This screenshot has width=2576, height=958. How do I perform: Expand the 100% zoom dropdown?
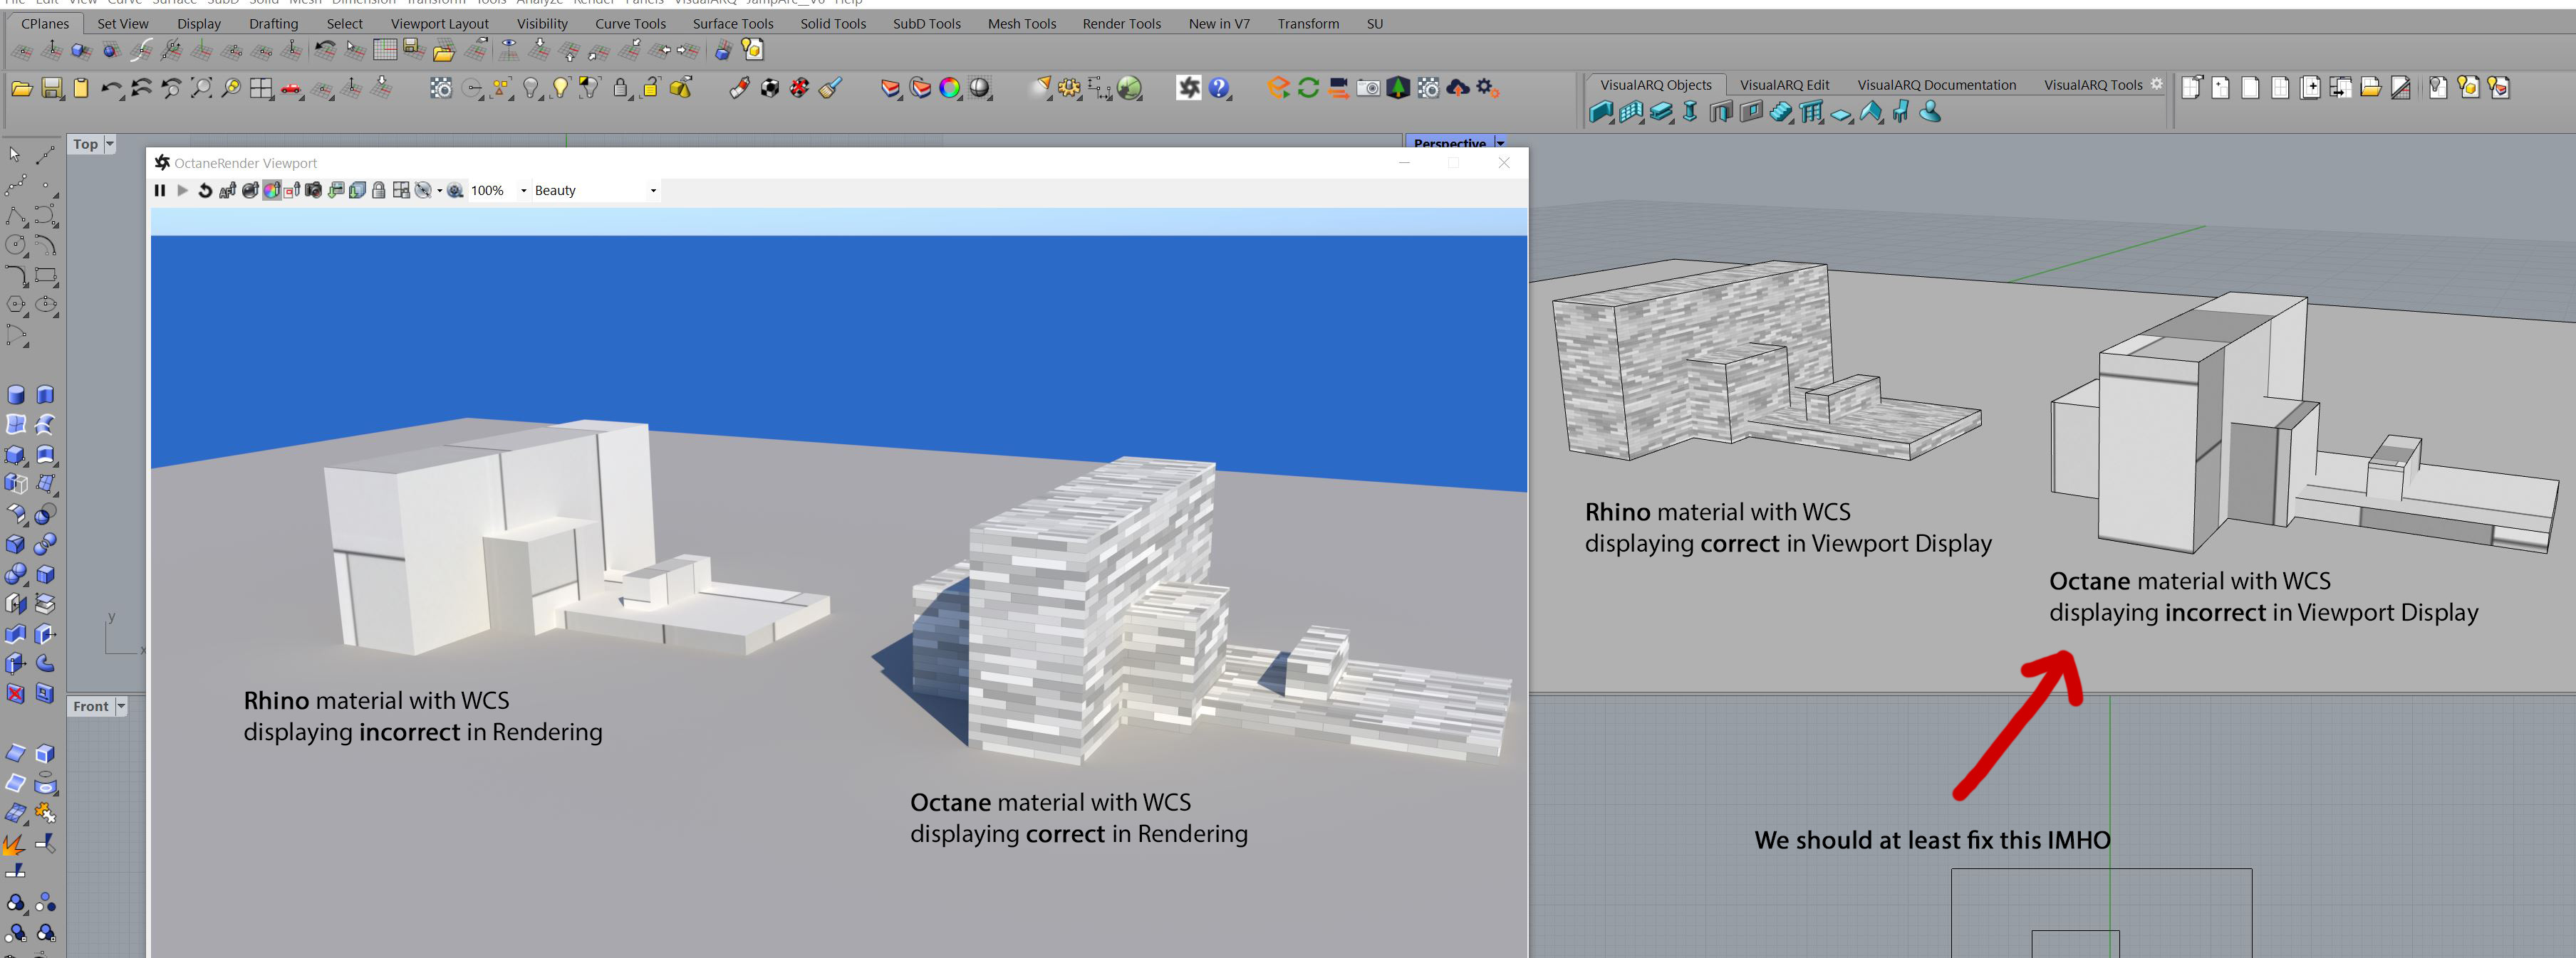coord(523,191)
